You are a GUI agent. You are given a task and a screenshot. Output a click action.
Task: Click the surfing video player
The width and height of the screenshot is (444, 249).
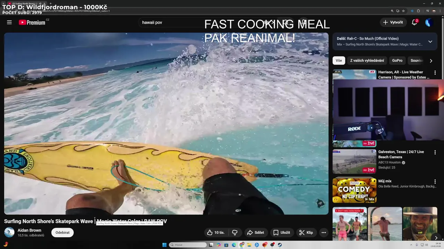tap(166, 123)
